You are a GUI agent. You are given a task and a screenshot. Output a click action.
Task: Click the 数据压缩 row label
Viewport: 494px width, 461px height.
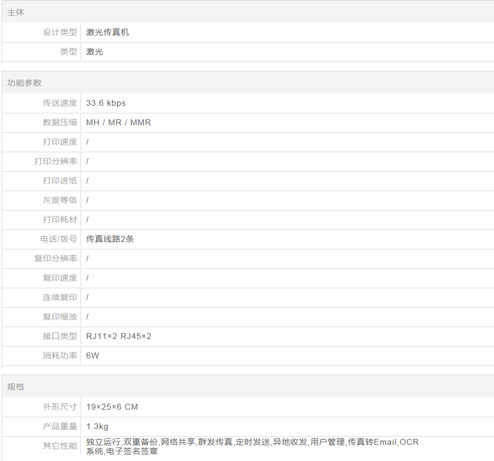point(60,123)
